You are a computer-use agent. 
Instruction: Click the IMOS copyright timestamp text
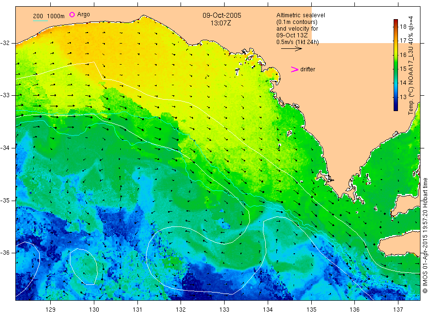click(x=425, y=235)
